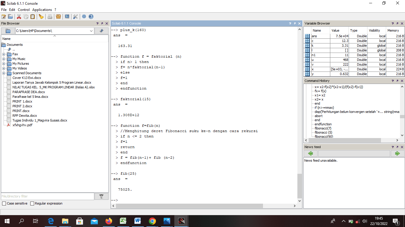Viewport: 405px width, 227px height.
Task: Open help for Variable Browser panel
Action: 393,23
